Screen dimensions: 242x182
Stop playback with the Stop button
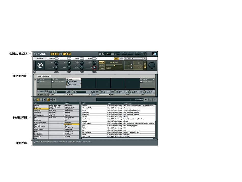[x=103, y=54]
